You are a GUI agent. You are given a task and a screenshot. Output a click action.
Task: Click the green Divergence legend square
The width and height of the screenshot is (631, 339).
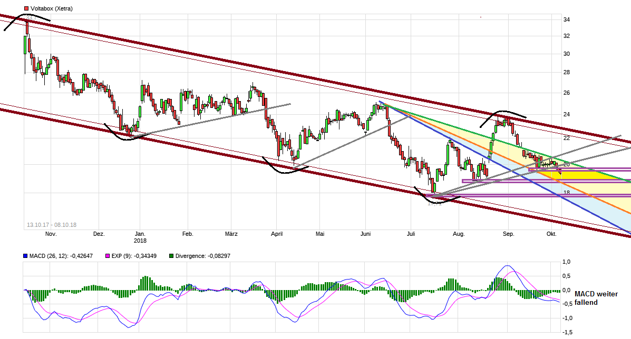point(171,256)
